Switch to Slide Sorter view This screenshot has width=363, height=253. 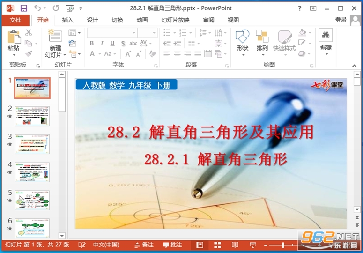tap(217, 245)
